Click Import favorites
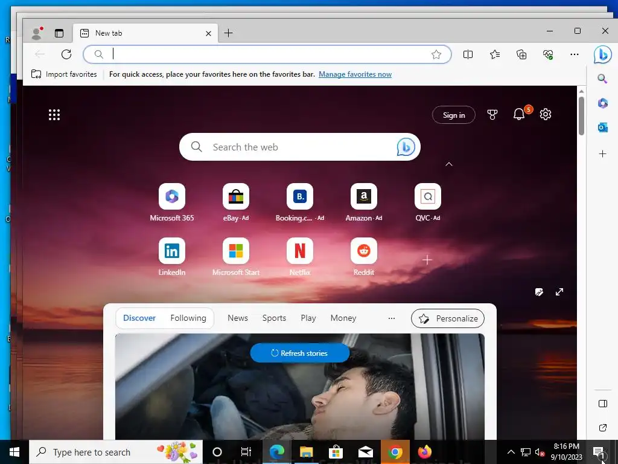The image size is (618, 464). pyautogui.click(x=64, y=74)
